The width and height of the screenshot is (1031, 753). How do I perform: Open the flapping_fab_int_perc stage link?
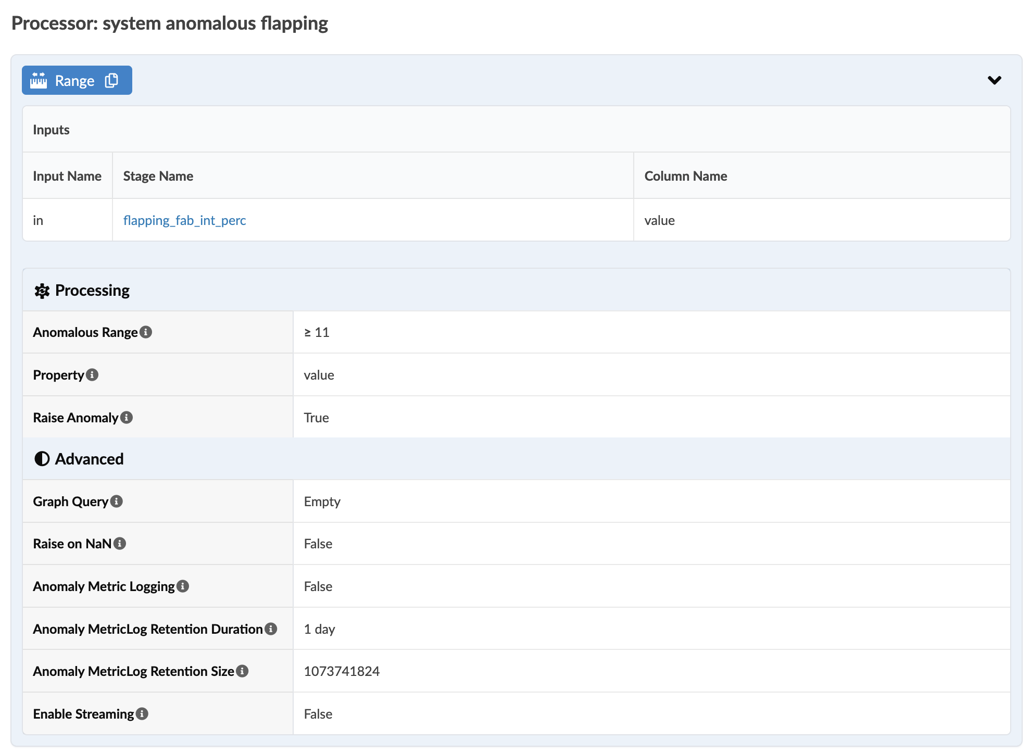(x=184, y=220)
